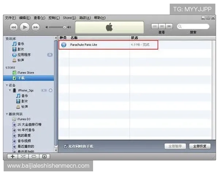
Task: Open the 高级(A) menu
Action: coord(85,18)
